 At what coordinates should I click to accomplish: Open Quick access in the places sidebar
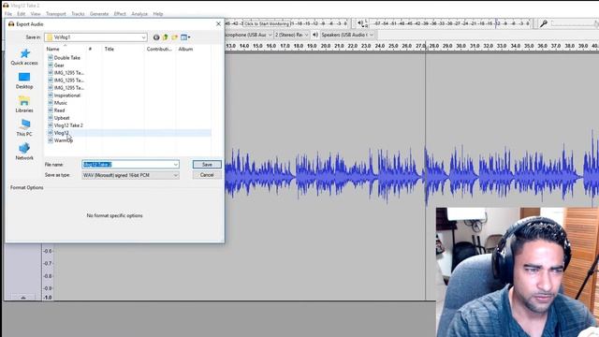tap(24, 57)
